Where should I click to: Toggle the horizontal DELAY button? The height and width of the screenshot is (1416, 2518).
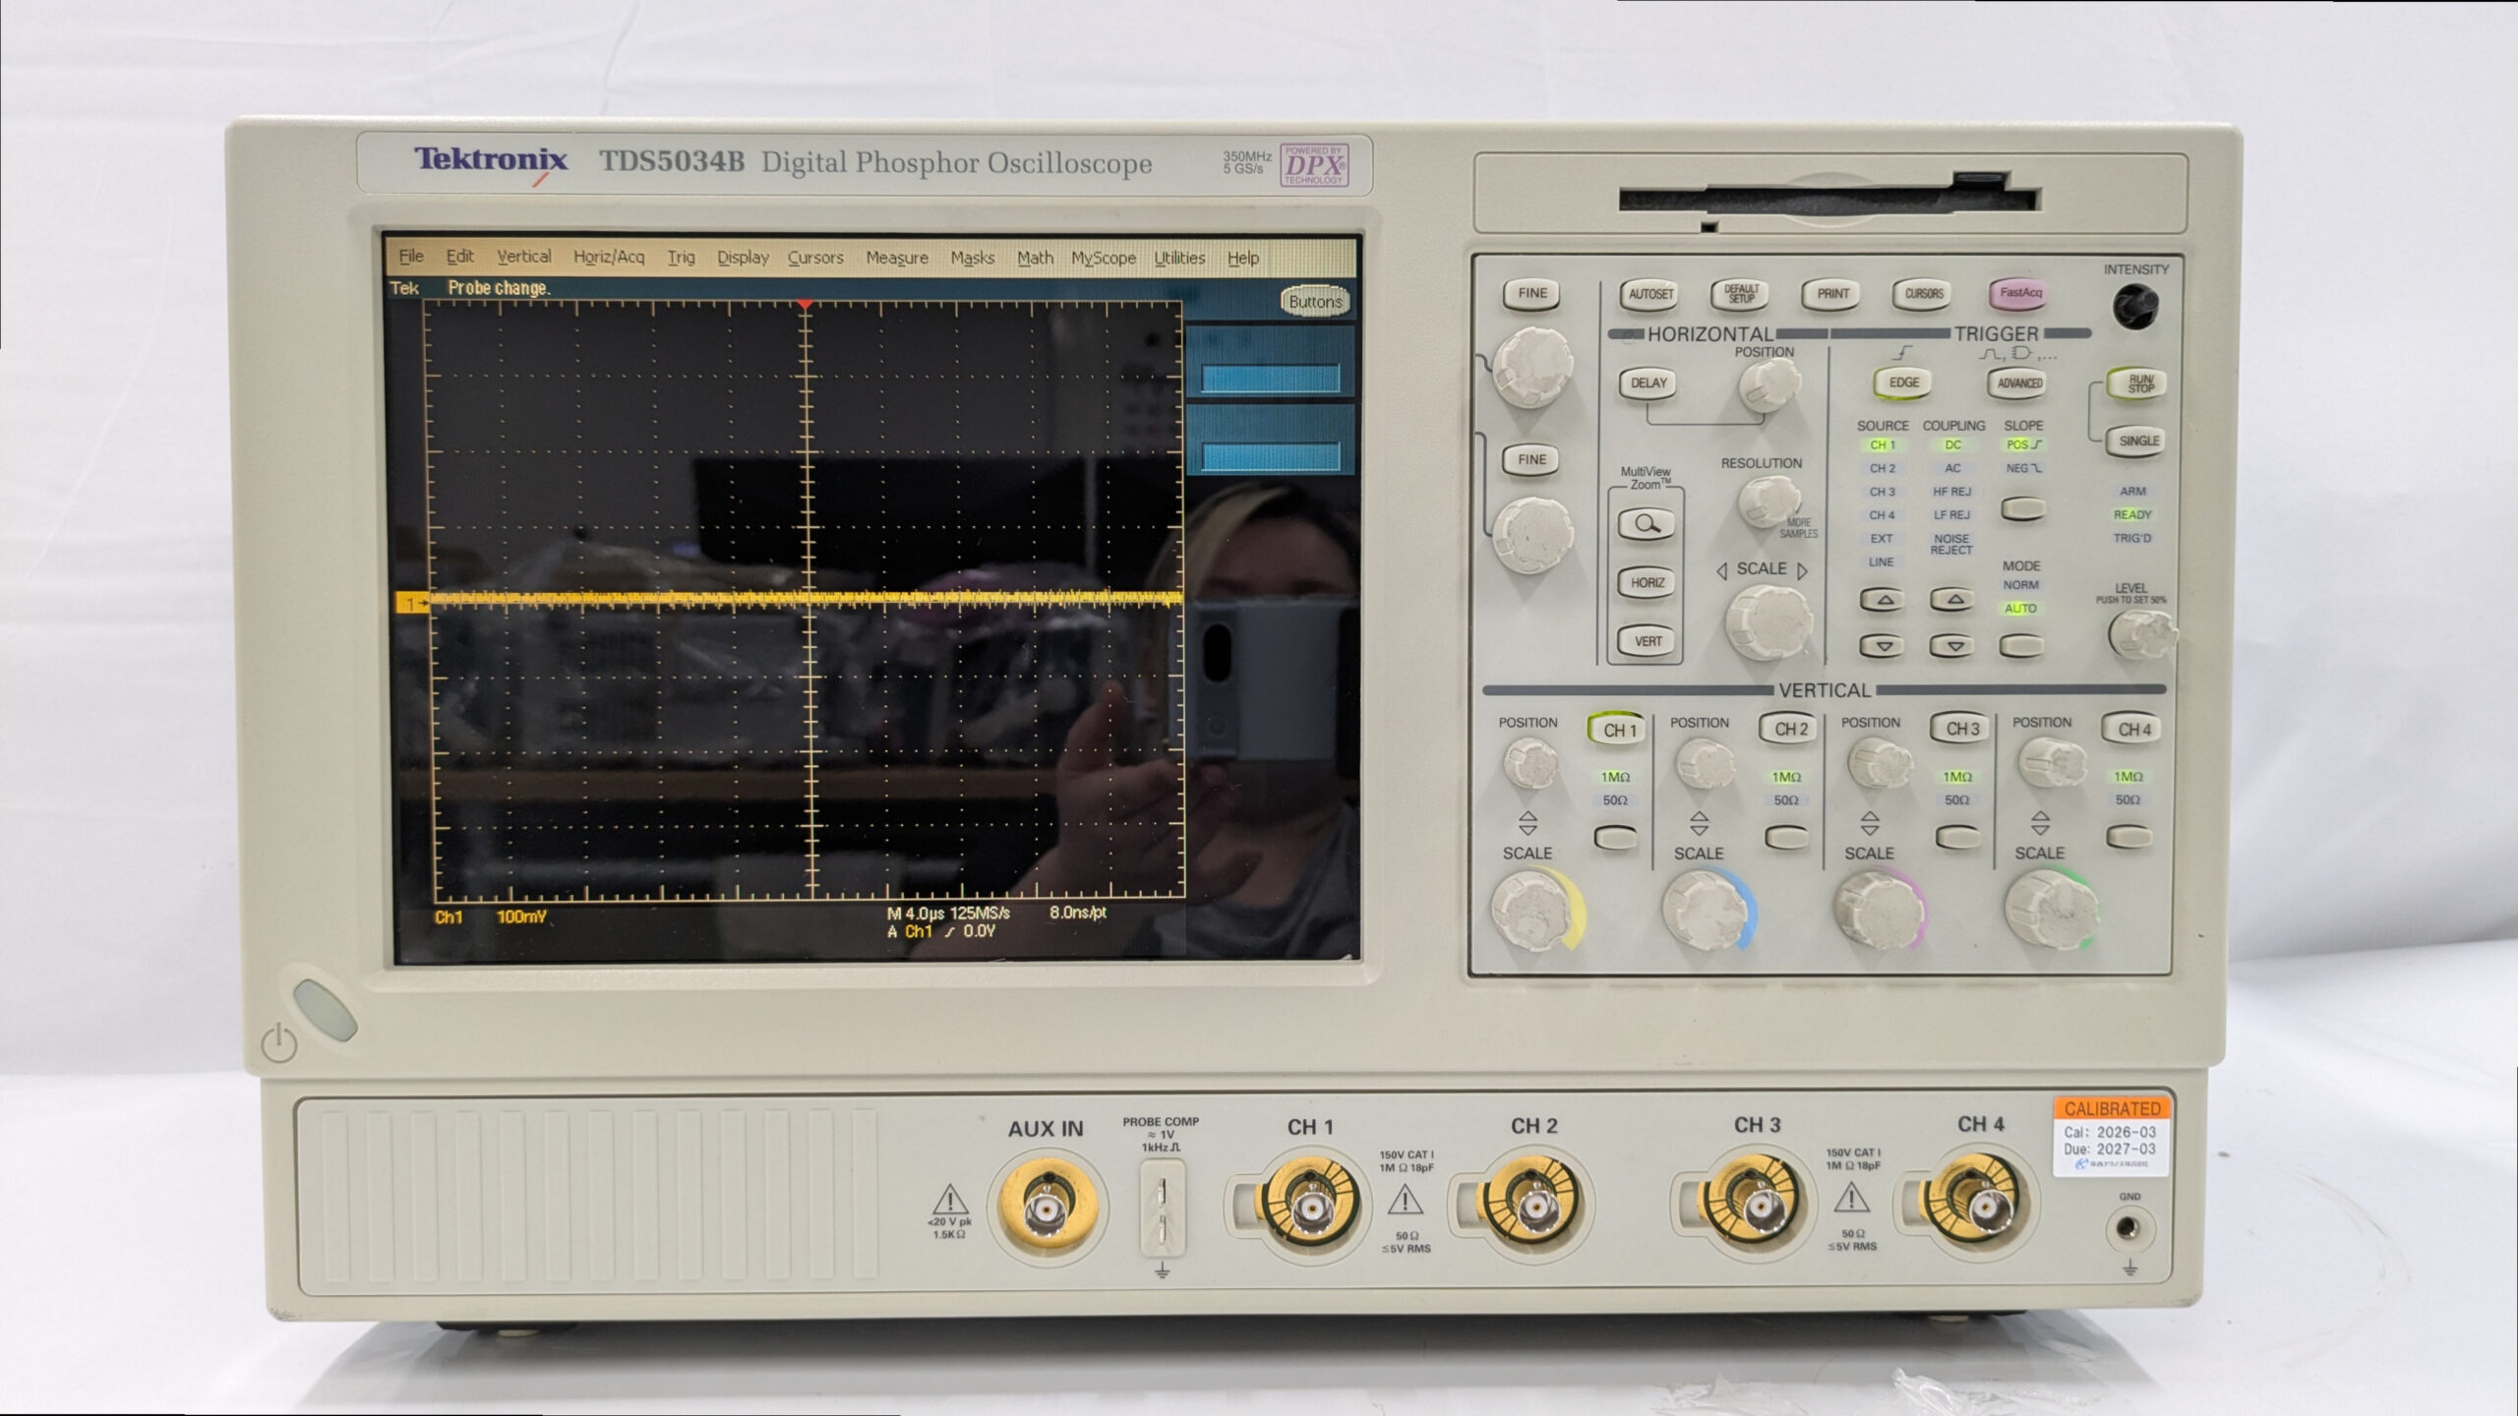(1649, 383)
